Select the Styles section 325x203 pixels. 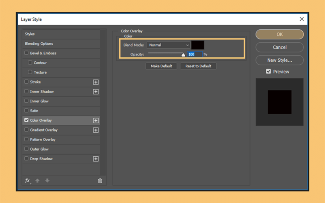[x=61, y=34]
